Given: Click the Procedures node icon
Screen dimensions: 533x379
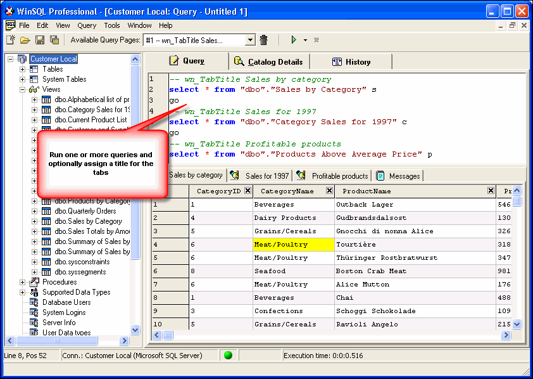Looking at the screenshot, I should click(34, 281).
